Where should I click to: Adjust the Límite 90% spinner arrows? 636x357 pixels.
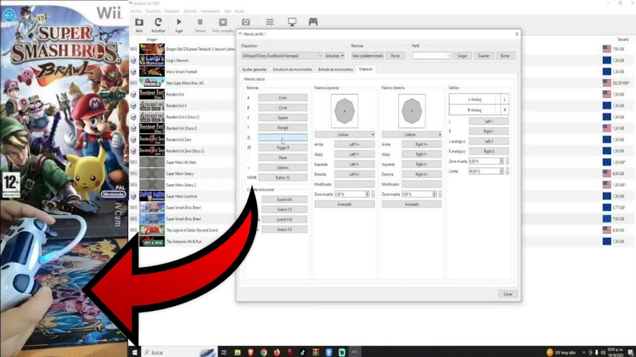click(x=501, y=171)
